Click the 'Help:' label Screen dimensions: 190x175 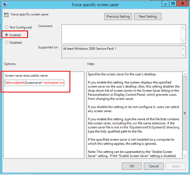click(x=91, y=64)
